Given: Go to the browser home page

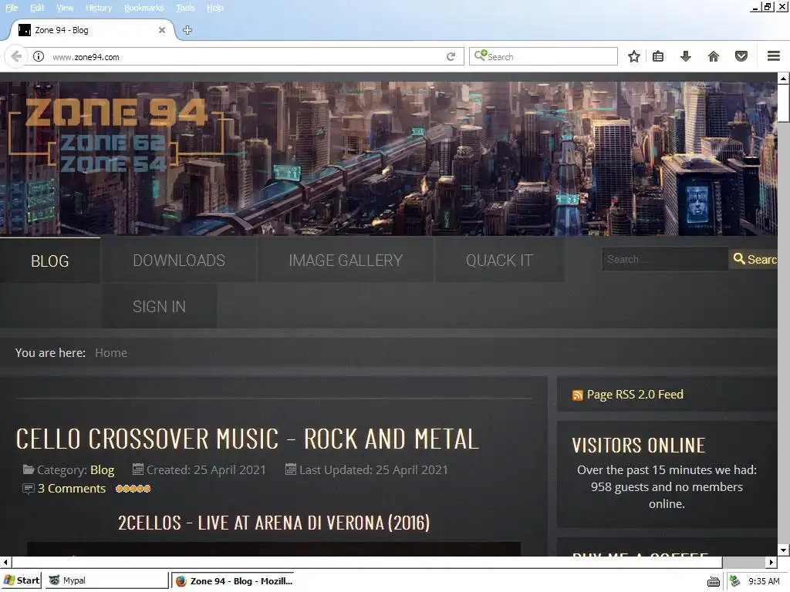Looking at the screenshot, I should coord(714,56).
